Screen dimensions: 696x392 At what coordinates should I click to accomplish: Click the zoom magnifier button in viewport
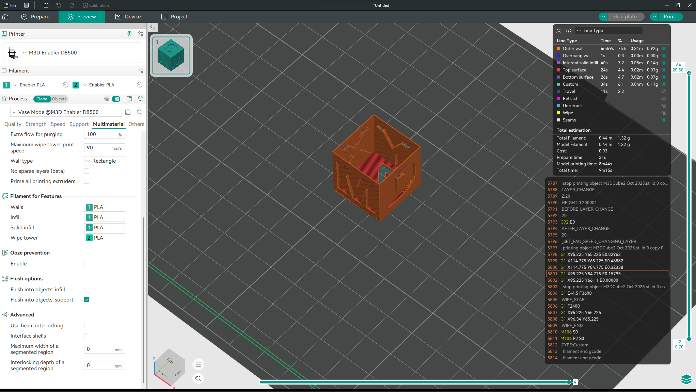(198, 378)
